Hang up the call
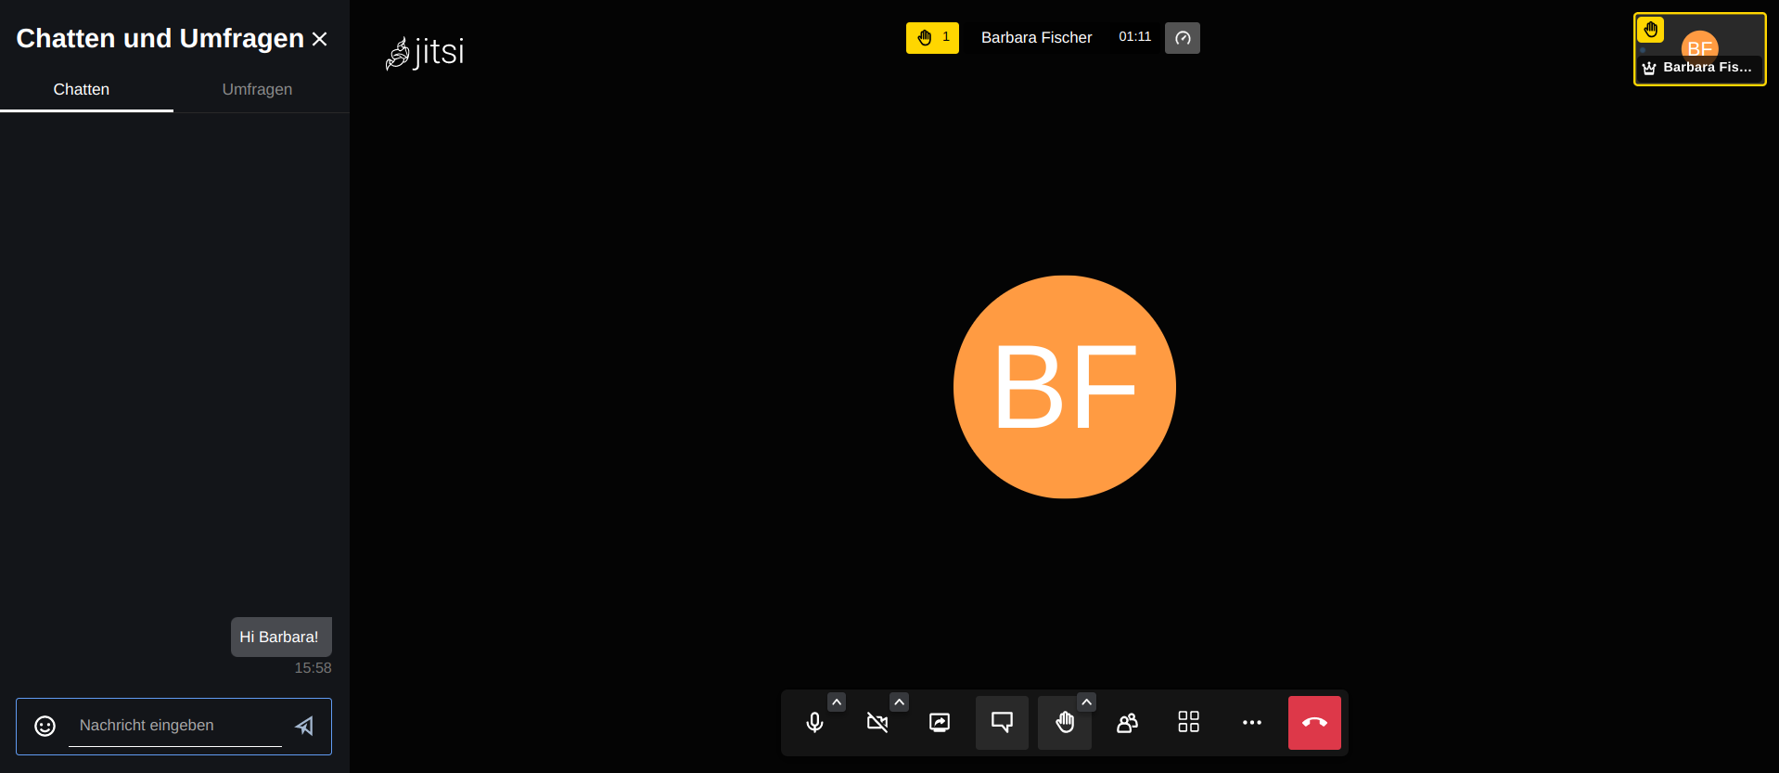 (x=1313, y=723)
